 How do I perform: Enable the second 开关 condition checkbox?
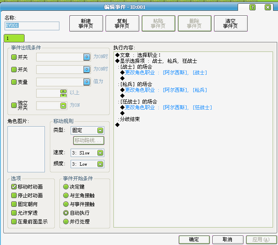tap(14, 69)
